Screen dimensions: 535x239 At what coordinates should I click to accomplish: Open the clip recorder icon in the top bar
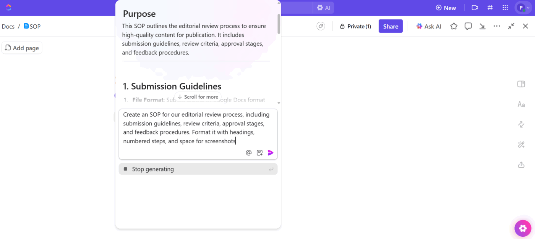click(x=474, y=8)
